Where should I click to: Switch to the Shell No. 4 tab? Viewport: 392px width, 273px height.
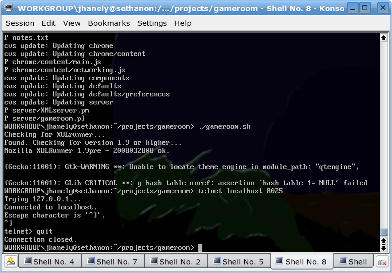tap(49, 261)
